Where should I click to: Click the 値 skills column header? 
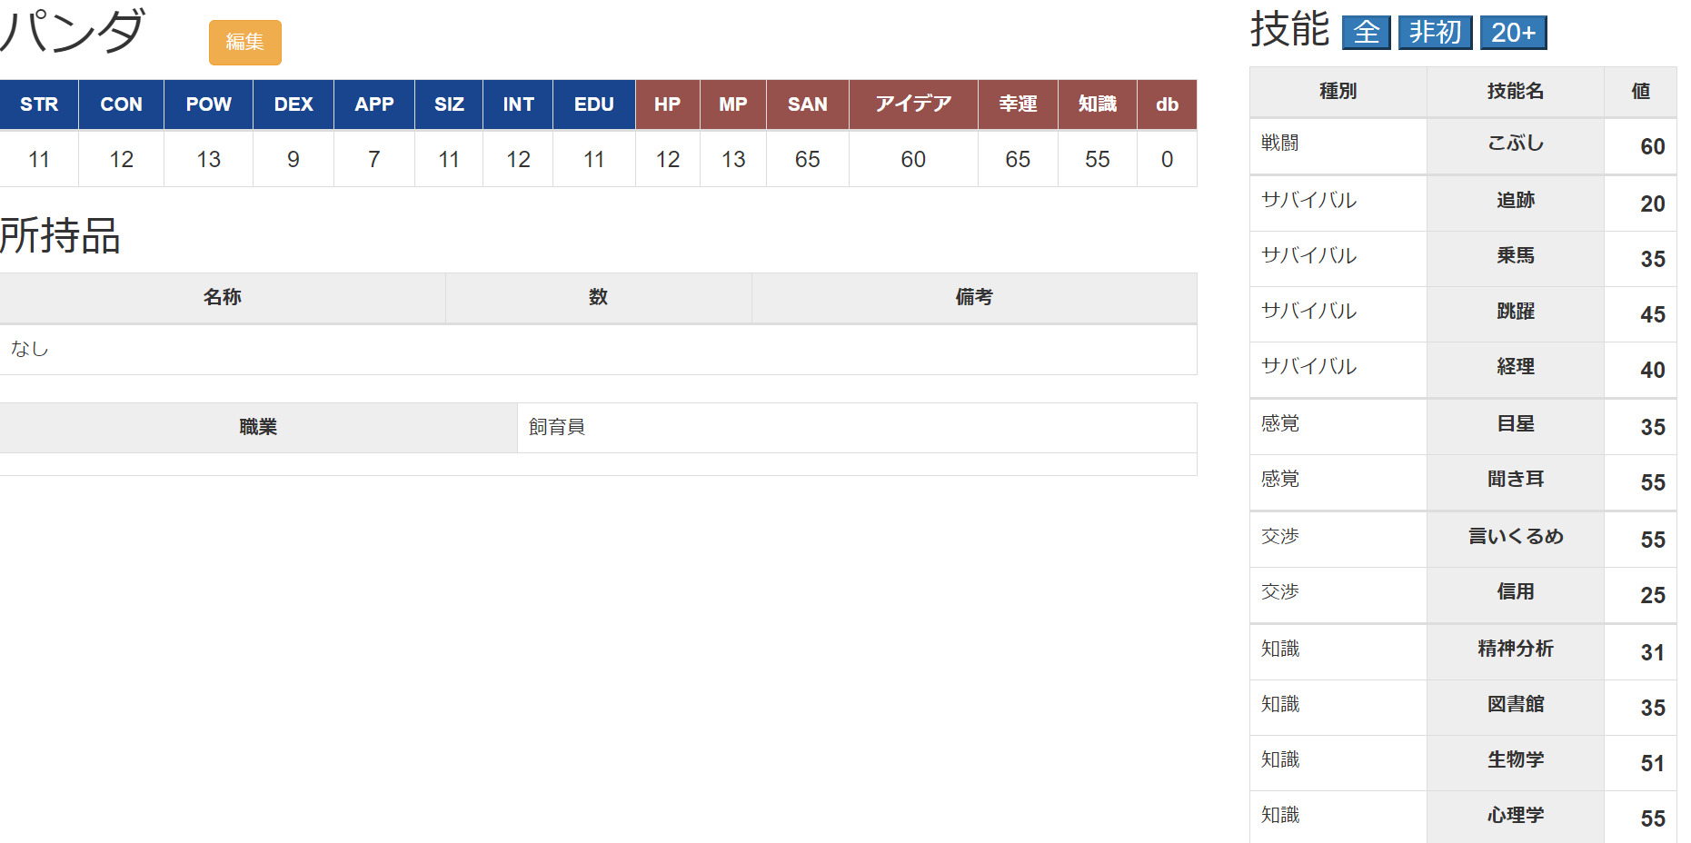click(x=1640, y=92)
